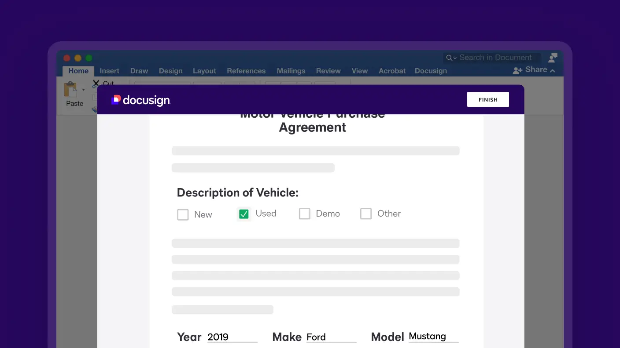Select the Layout ribbon tab
Screen dimensions: 620x348
point(204,71)
